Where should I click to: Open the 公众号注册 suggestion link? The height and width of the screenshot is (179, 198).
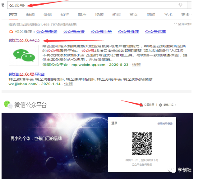pyautogui.click(x=101, y=32)
